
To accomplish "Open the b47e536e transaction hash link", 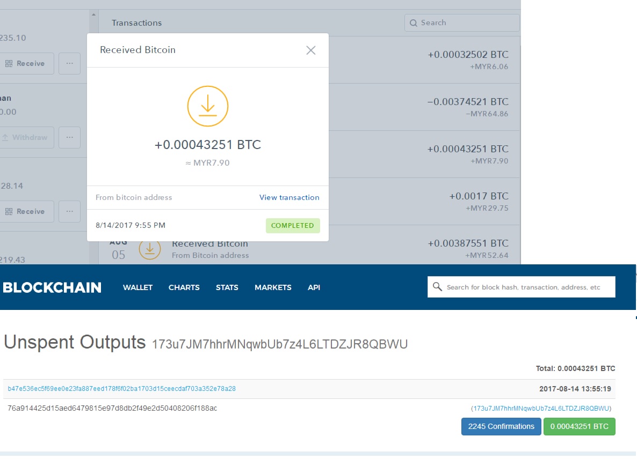I will [x=121, y=388].
